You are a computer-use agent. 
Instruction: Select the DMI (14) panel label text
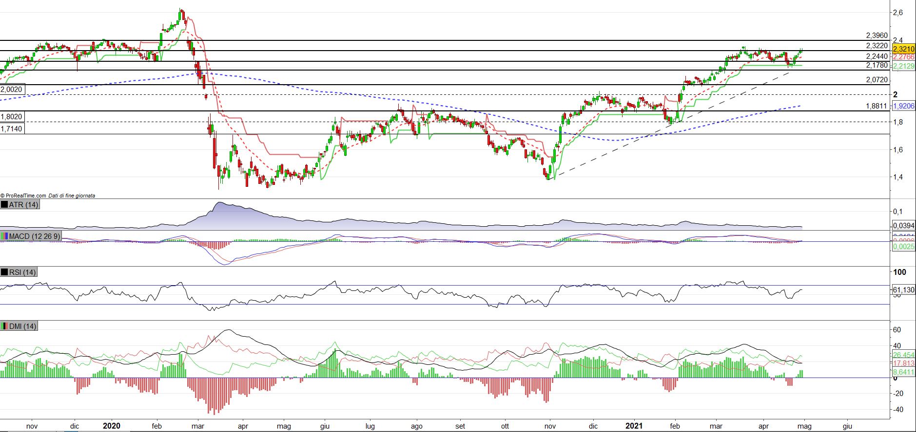(23, 326)
